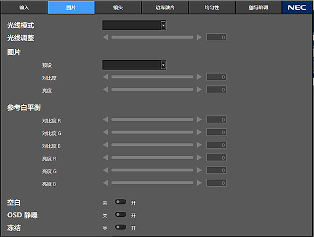This screenshot has height=237, width=314.
Task: Toggle the 冻结 switch
Action: [121, 227]
